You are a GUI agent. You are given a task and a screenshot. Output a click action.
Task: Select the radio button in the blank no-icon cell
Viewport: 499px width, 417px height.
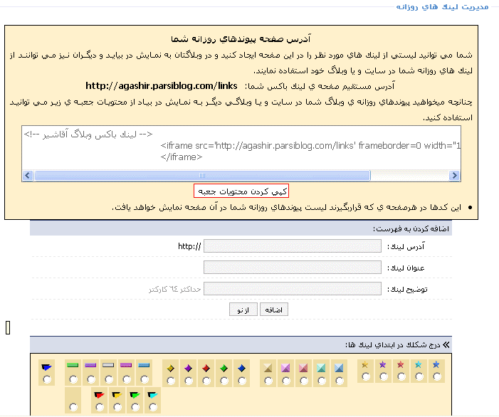pos(73,407)
